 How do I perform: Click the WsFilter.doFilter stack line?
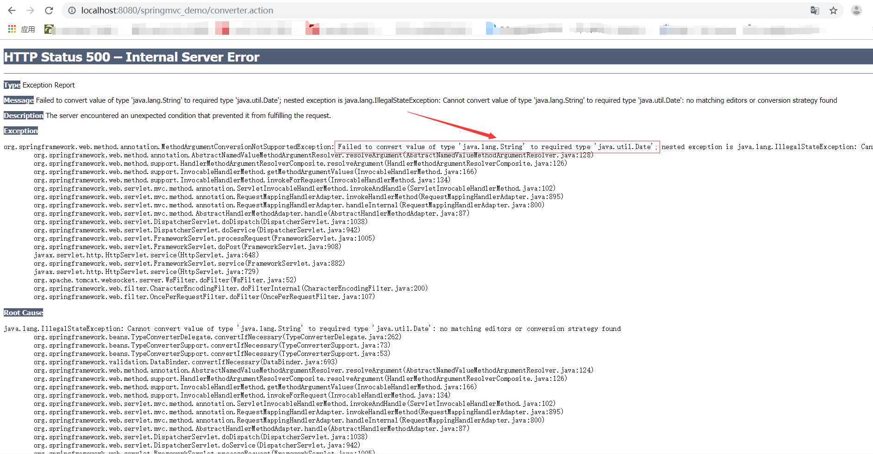tap(165, 280)
